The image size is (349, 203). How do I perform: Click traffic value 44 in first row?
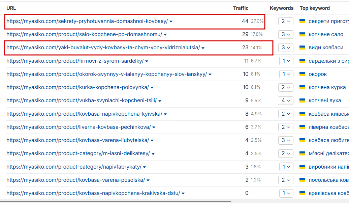tap(245, 21)
